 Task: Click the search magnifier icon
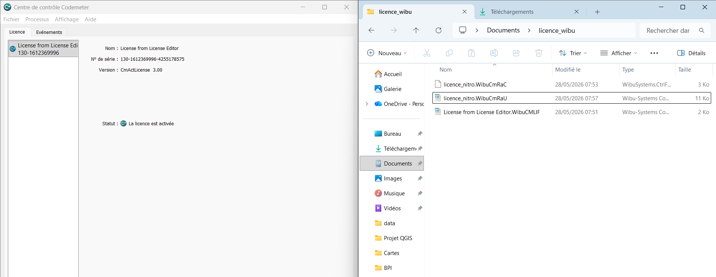click(701, 31)
